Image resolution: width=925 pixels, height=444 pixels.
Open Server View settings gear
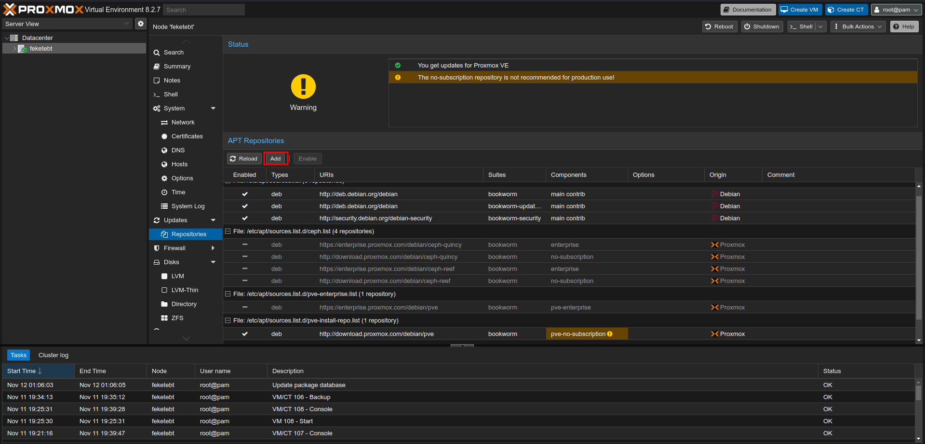140,24
